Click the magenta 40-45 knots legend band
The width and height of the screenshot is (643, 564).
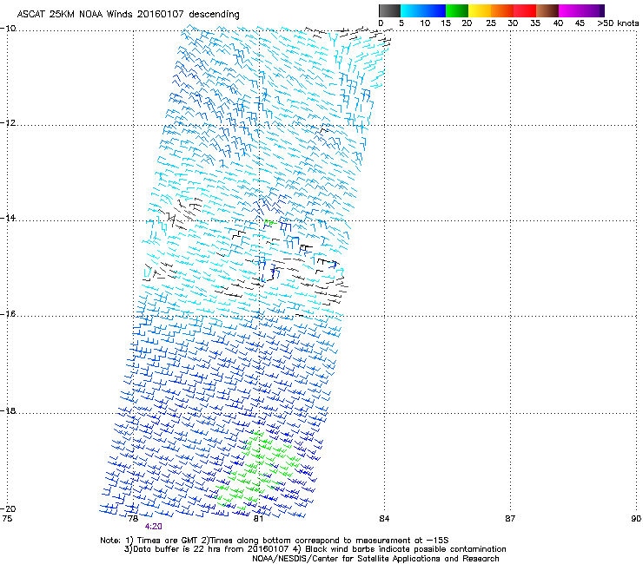pos(570,10)
